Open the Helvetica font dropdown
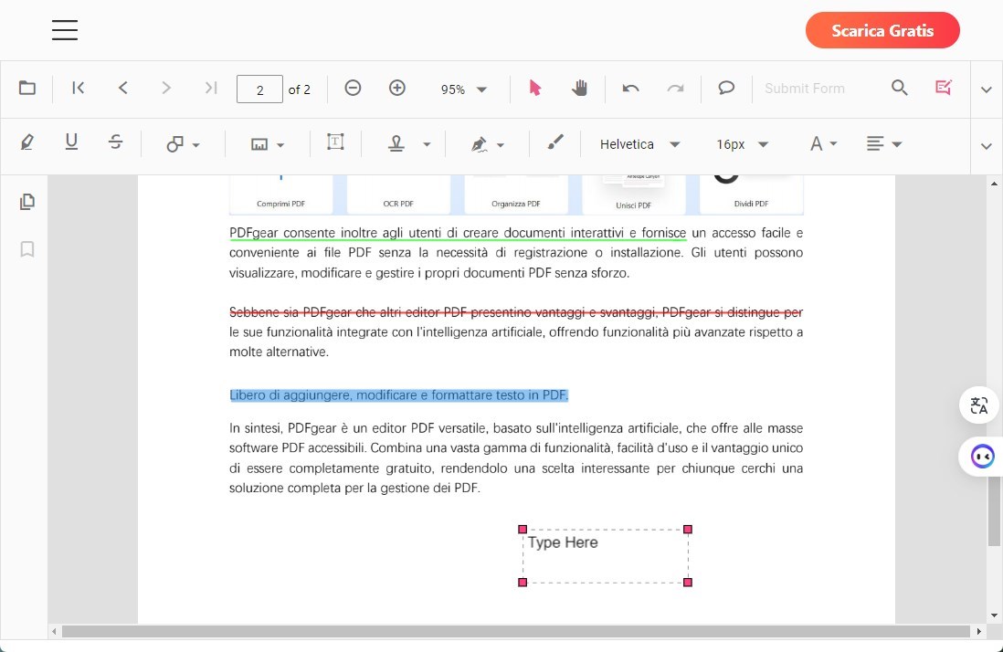 (639, 143)
